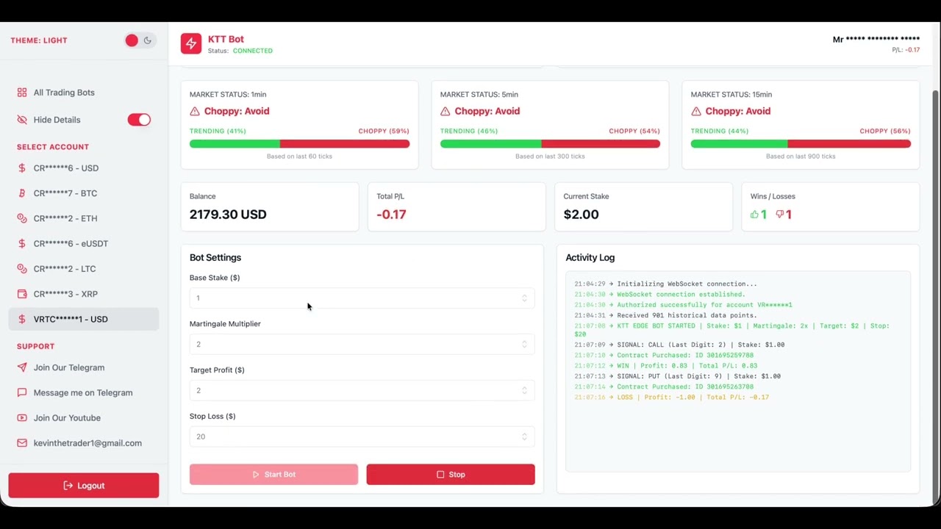Select account CR******7 - BTC

click(x=84, y=193)
